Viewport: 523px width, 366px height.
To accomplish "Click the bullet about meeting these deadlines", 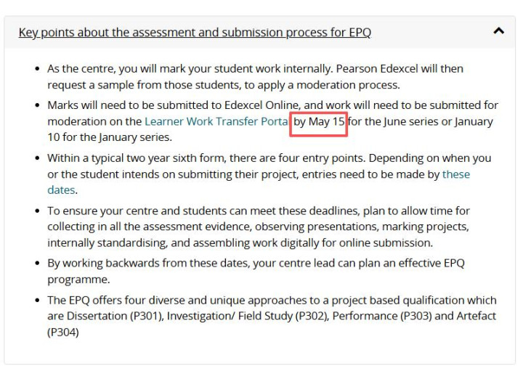I will 258,211.
